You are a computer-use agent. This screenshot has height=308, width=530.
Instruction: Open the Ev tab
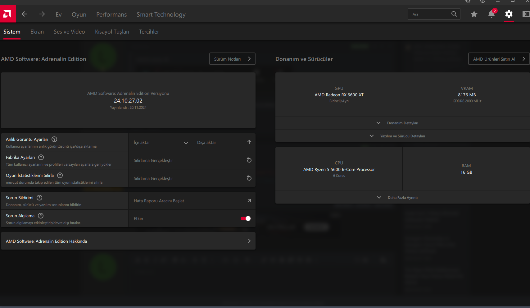point(59,15)
